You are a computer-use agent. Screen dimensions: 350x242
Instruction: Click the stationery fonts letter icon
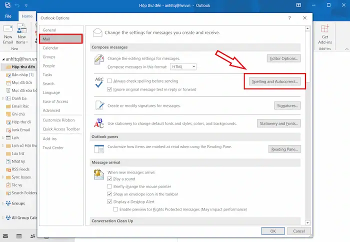point(99,123)
